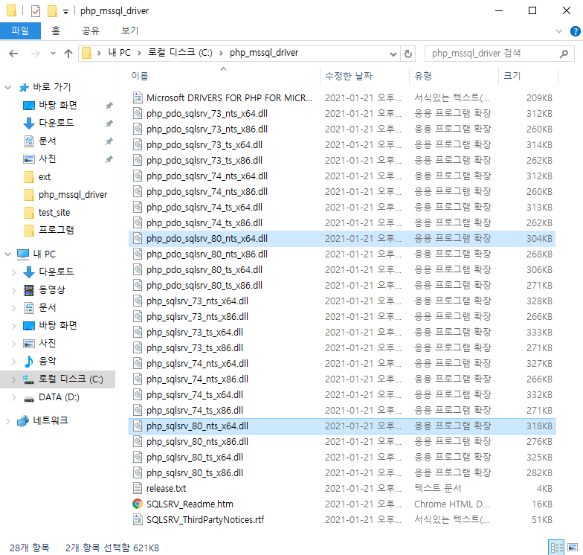Go back to previous folder
This screenshot has width=583, height=555.
[x=13, y=54]
